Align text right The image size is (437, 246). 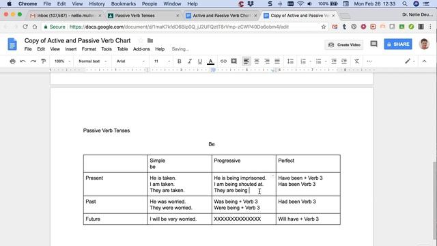tap(267, 61)
